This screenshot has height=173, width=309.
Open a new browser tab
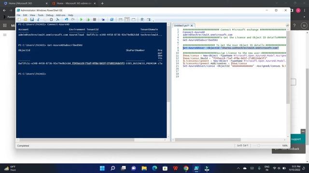[102, 3]
